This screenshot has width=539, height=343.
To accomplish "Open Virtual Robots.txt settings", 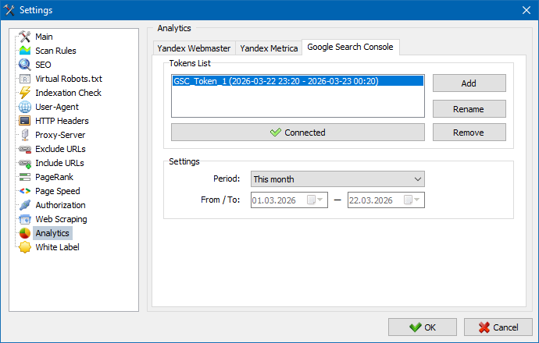I will point(69,79).
